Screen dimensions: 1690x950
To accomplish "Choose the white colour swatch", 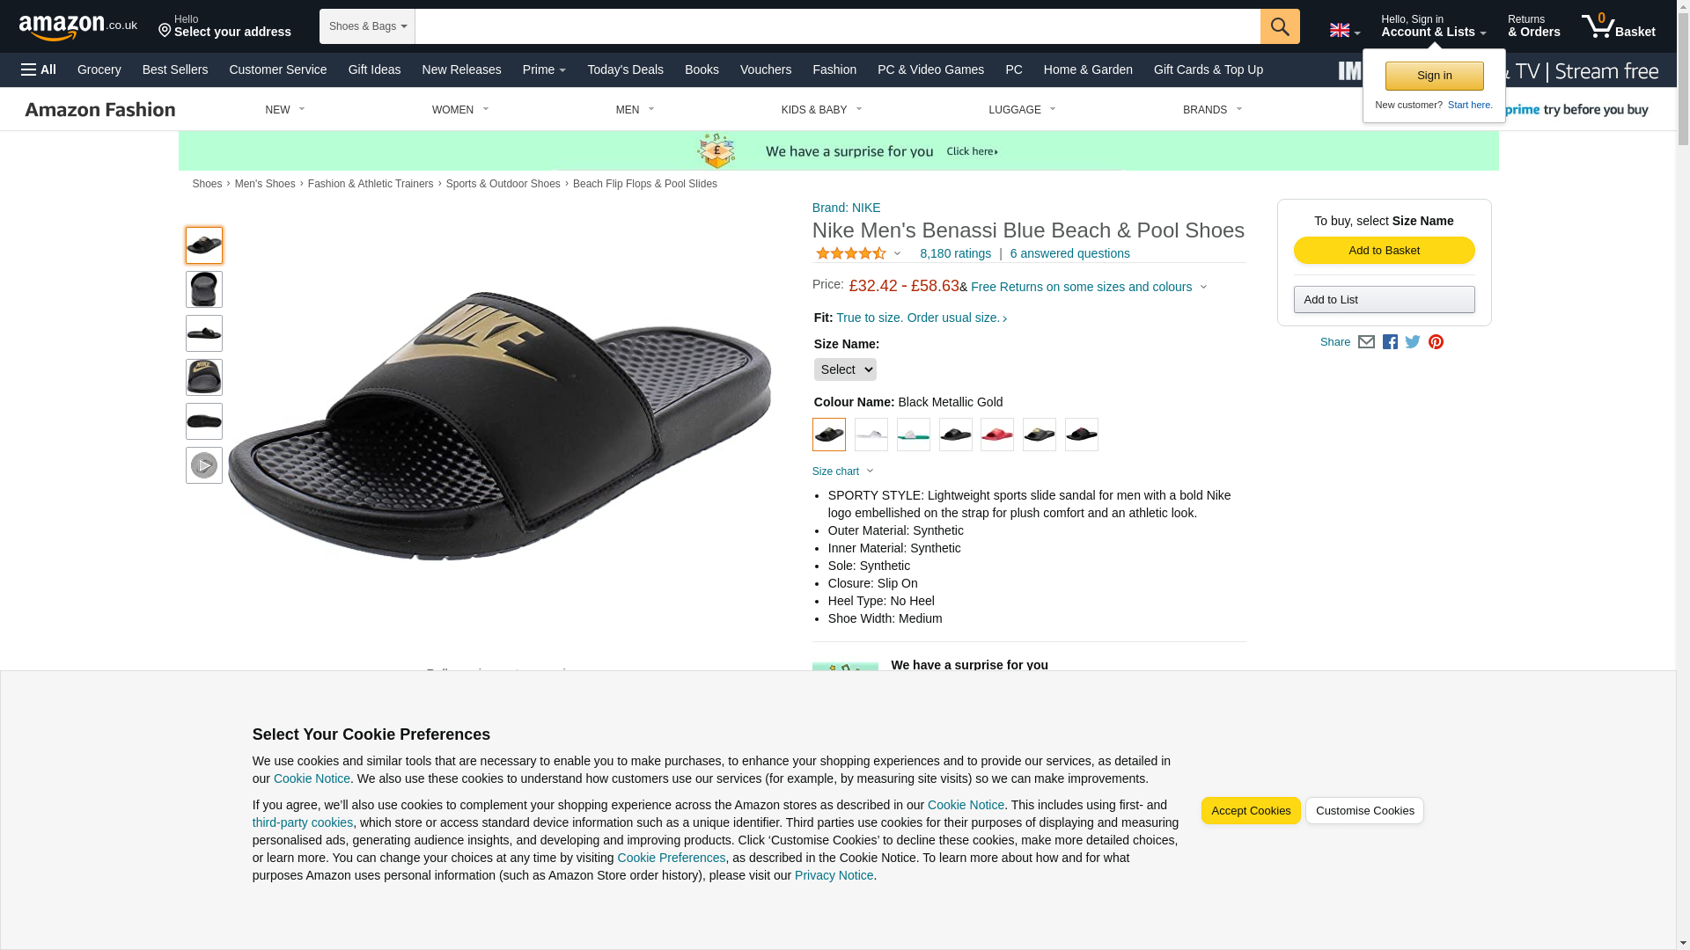I will coord(871,435).
